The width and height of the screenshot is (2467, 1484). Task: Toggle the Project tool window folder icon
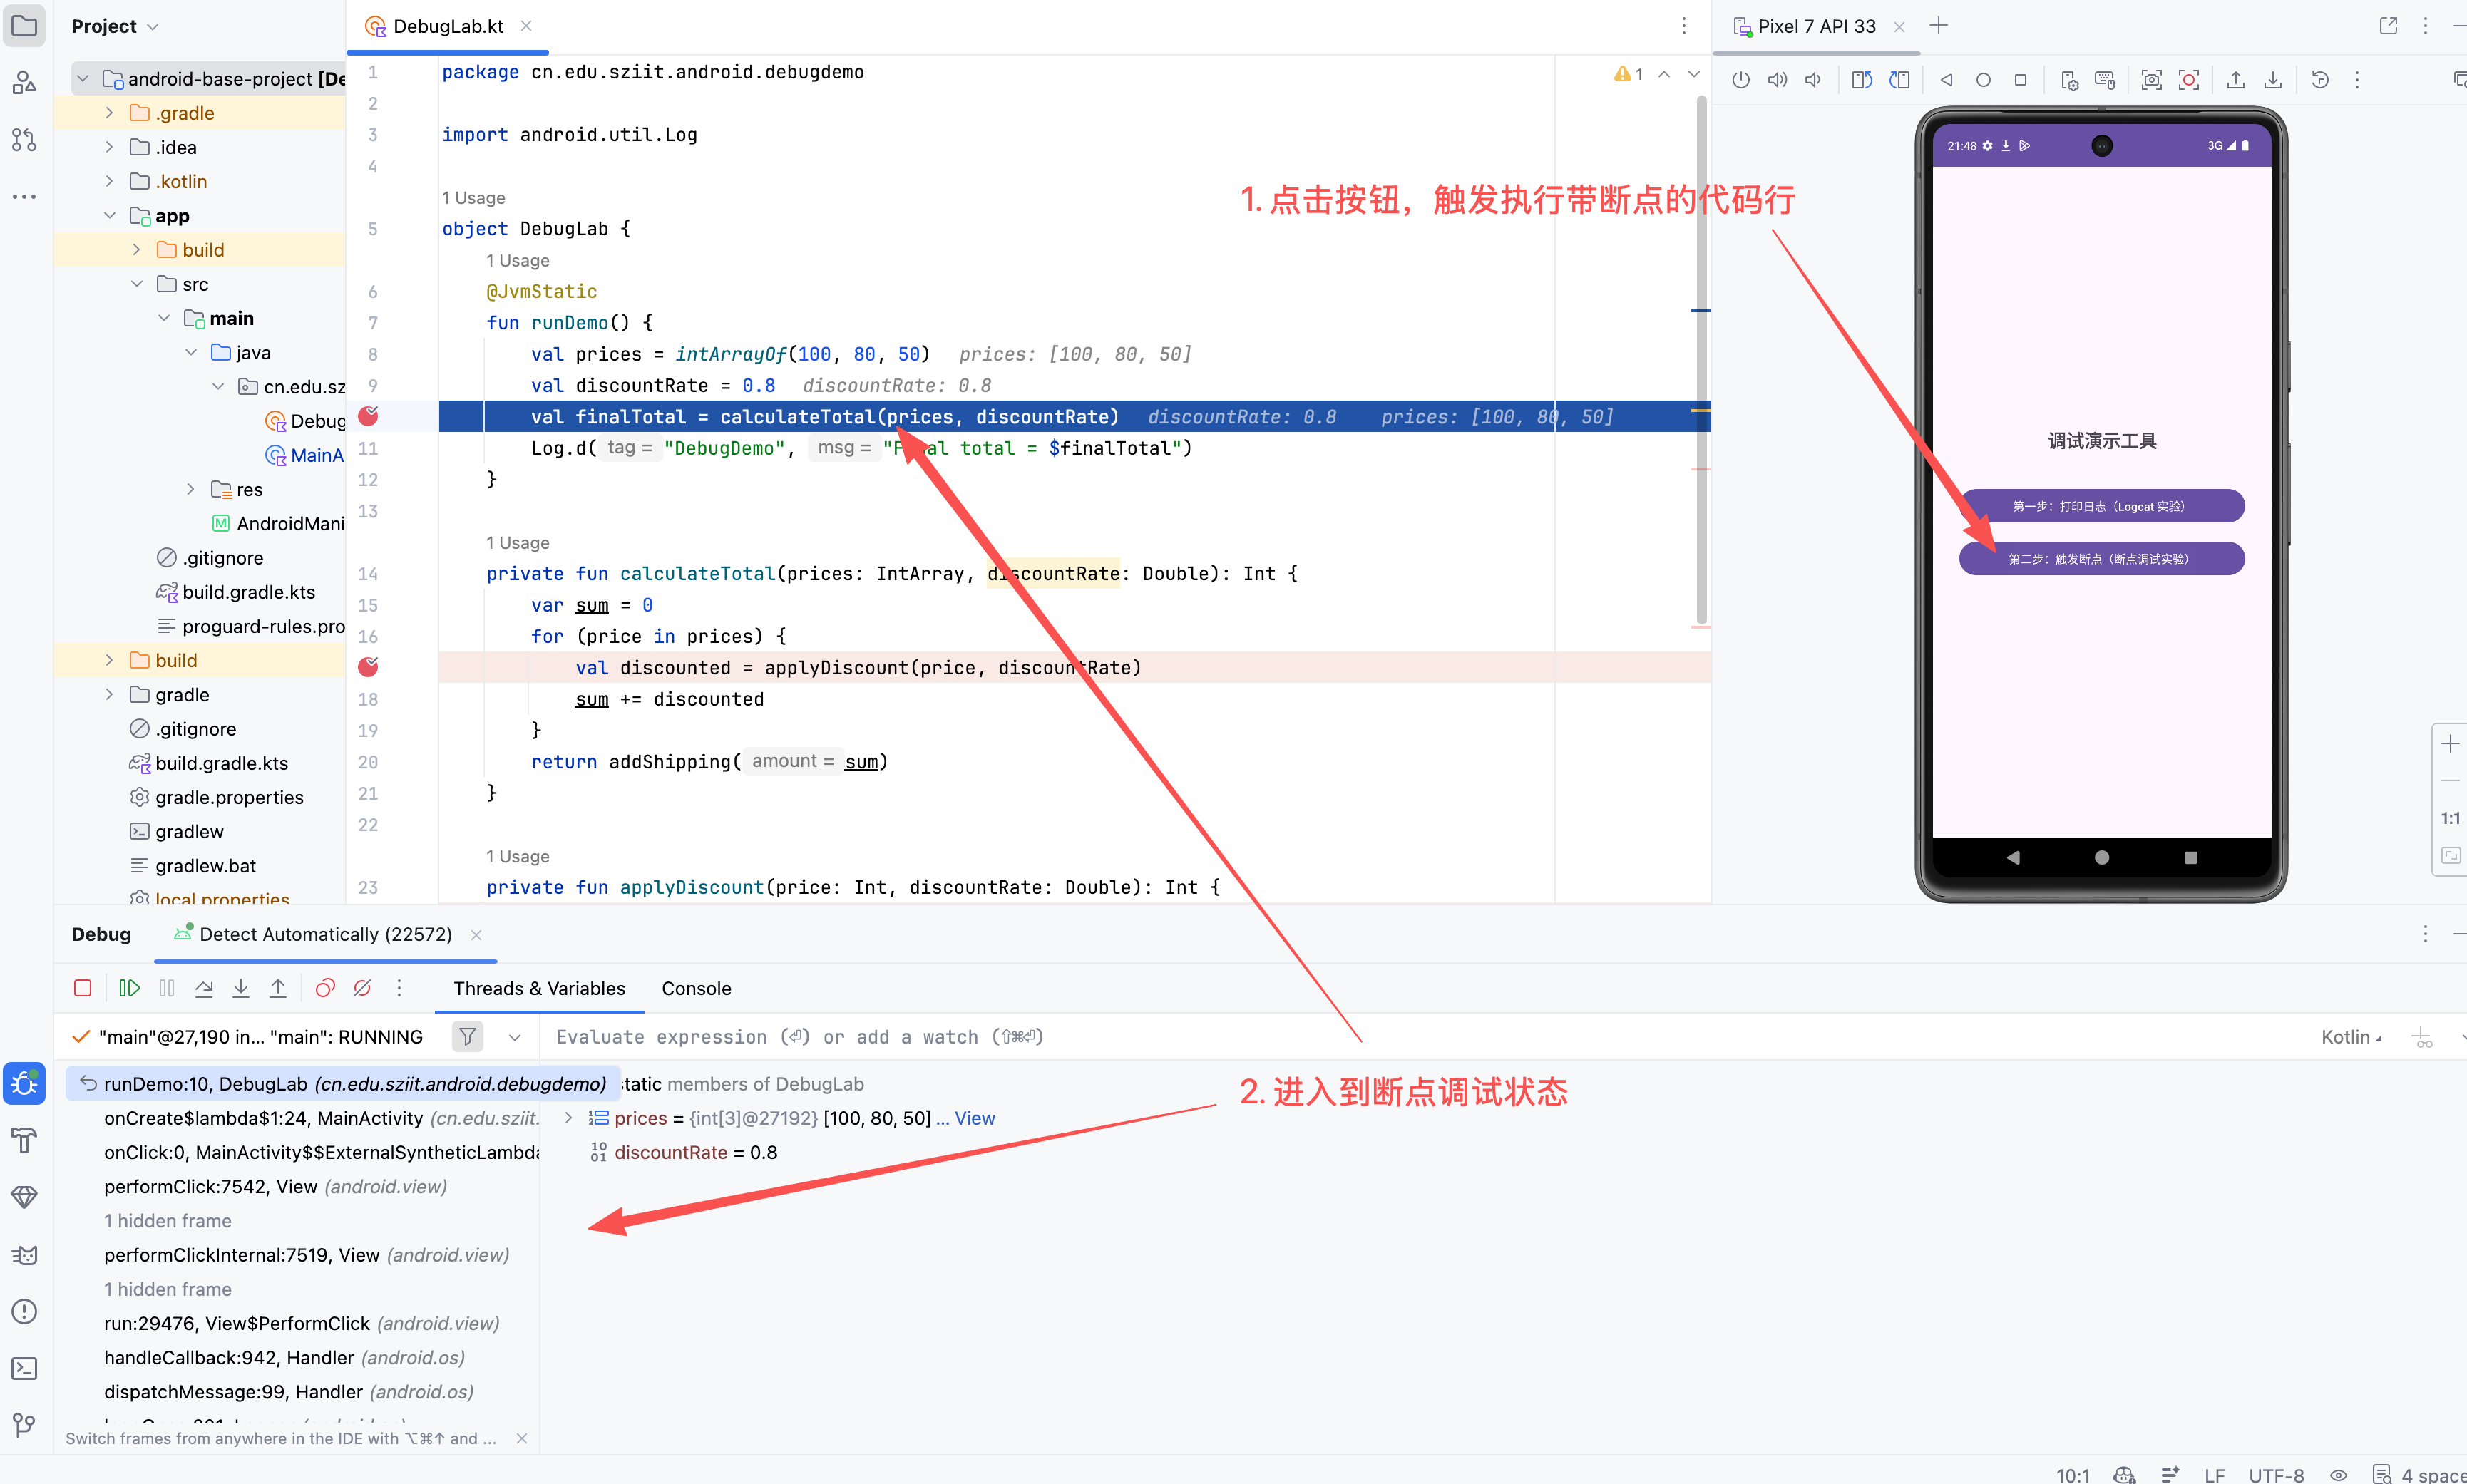coord(24,26)
